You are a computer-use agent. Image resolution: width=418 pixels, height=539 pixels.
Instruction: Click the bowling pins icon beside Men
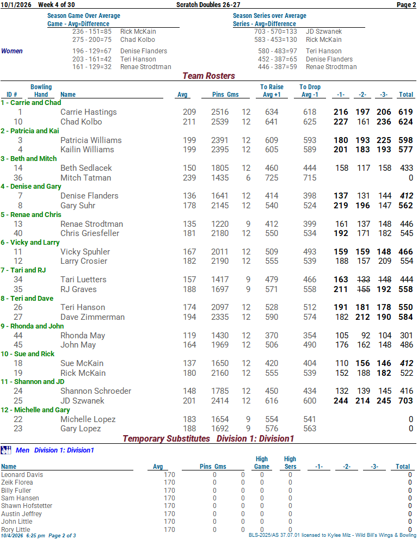[x=6, y=450]
